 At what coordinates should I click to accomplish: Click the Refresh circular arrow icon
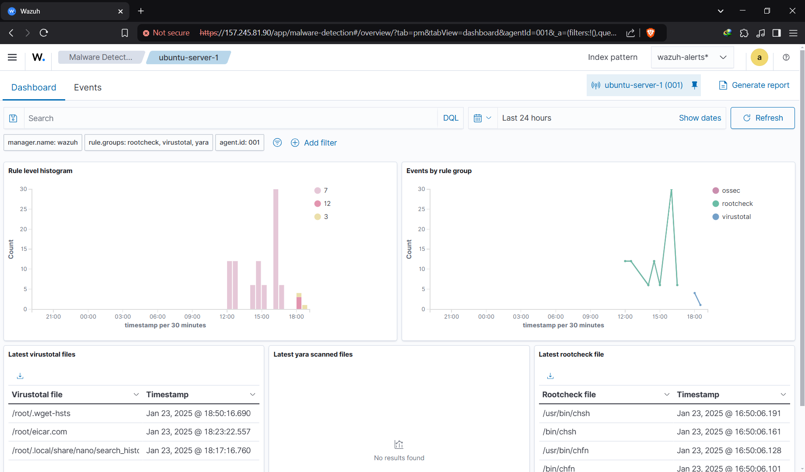tap(747, 118)
